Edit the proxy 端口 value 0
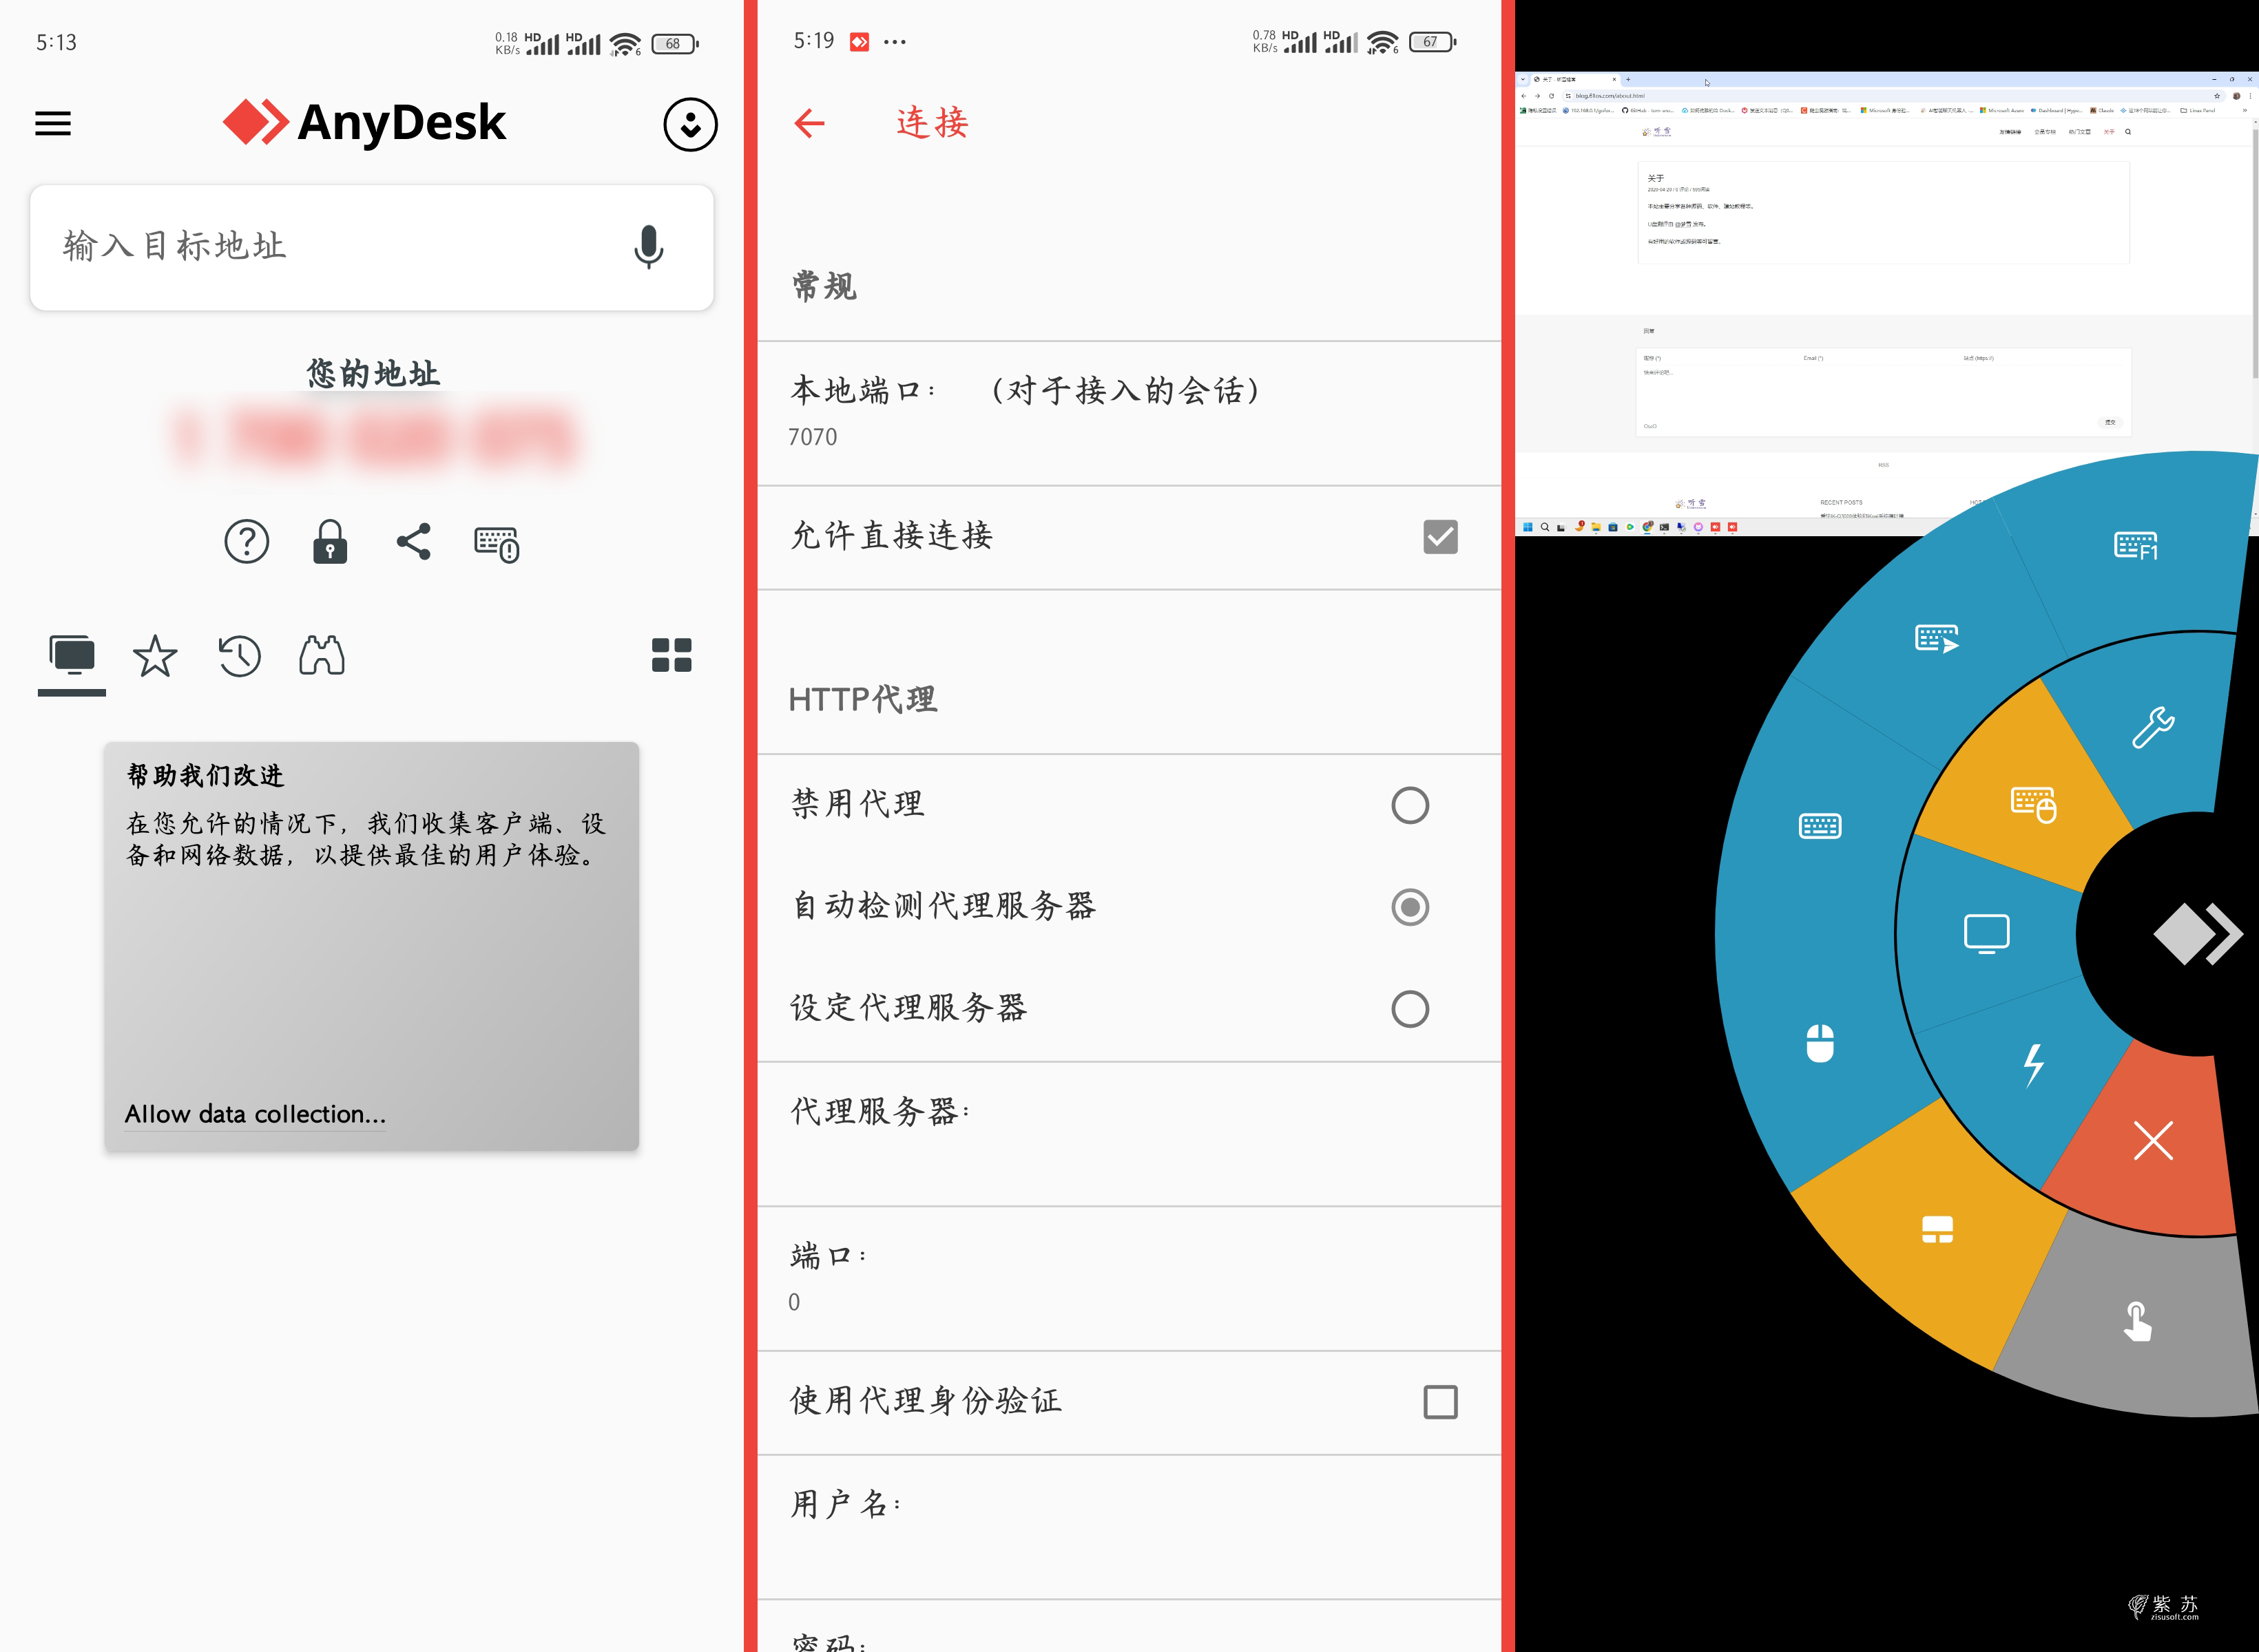This screenshot has width=2259, height=1652. click(1129, 1278)
